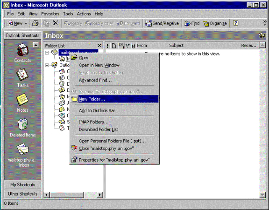Expand the toolbar overflow chevron
Screen dimensions: 269x210
tap(265, 23)
